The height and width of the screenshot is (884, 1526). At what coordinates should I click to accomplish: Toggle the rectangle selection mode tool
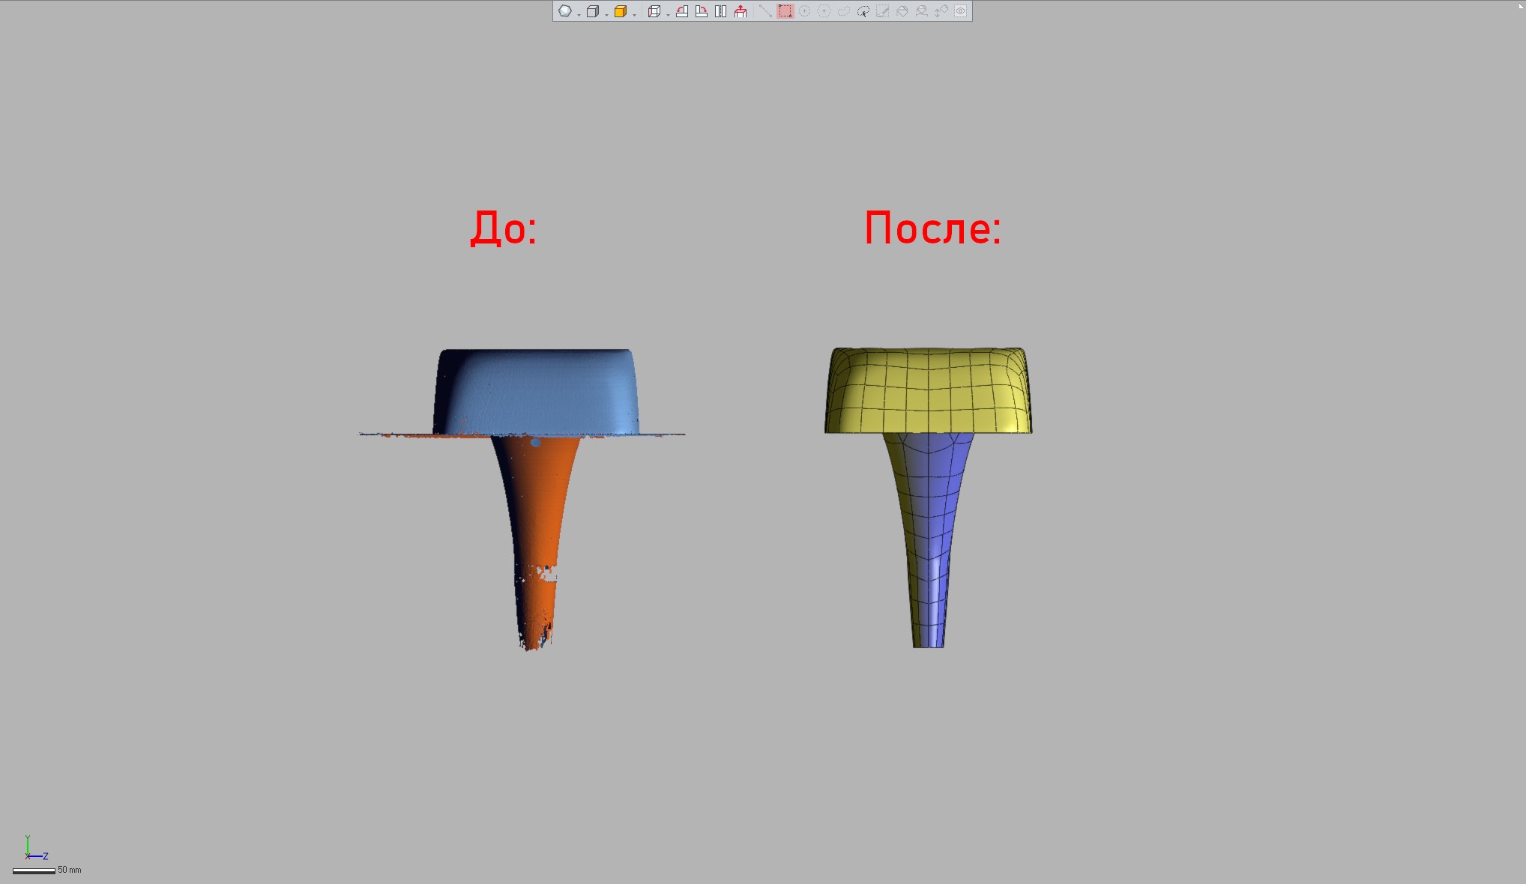pyautogui.click(x=785, y=11)
